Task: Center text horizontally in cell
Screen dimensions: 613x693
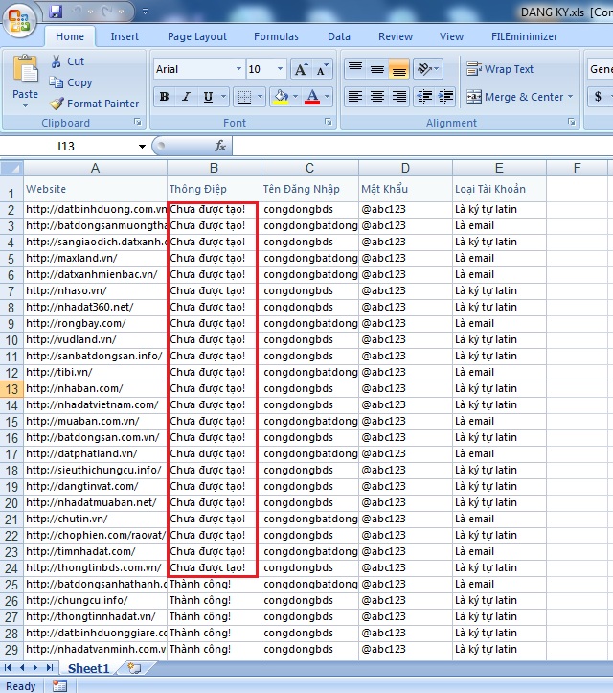Action: point(377,97)
